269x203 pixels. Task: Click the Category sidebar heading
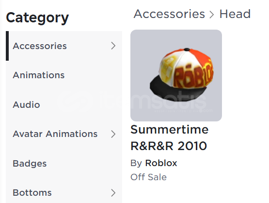coord(37,18)
